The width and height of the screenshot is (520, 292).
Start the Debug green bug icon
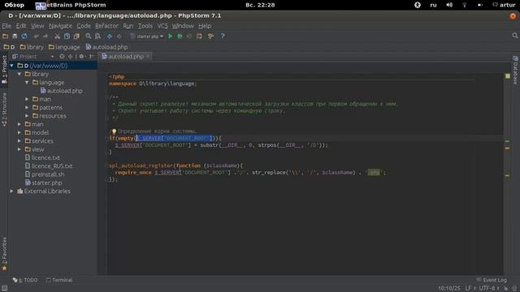click(x=180, y=36)
